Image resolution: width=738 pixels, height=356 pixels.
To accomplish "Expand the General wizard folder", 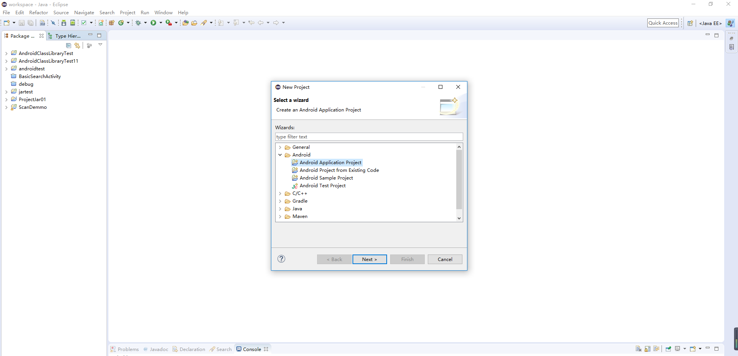I will [280, 147].
